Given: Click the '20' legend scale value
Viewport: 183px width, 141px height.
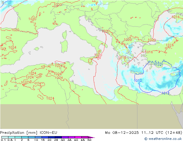Looking at the screenshot, I should (49, 140).
